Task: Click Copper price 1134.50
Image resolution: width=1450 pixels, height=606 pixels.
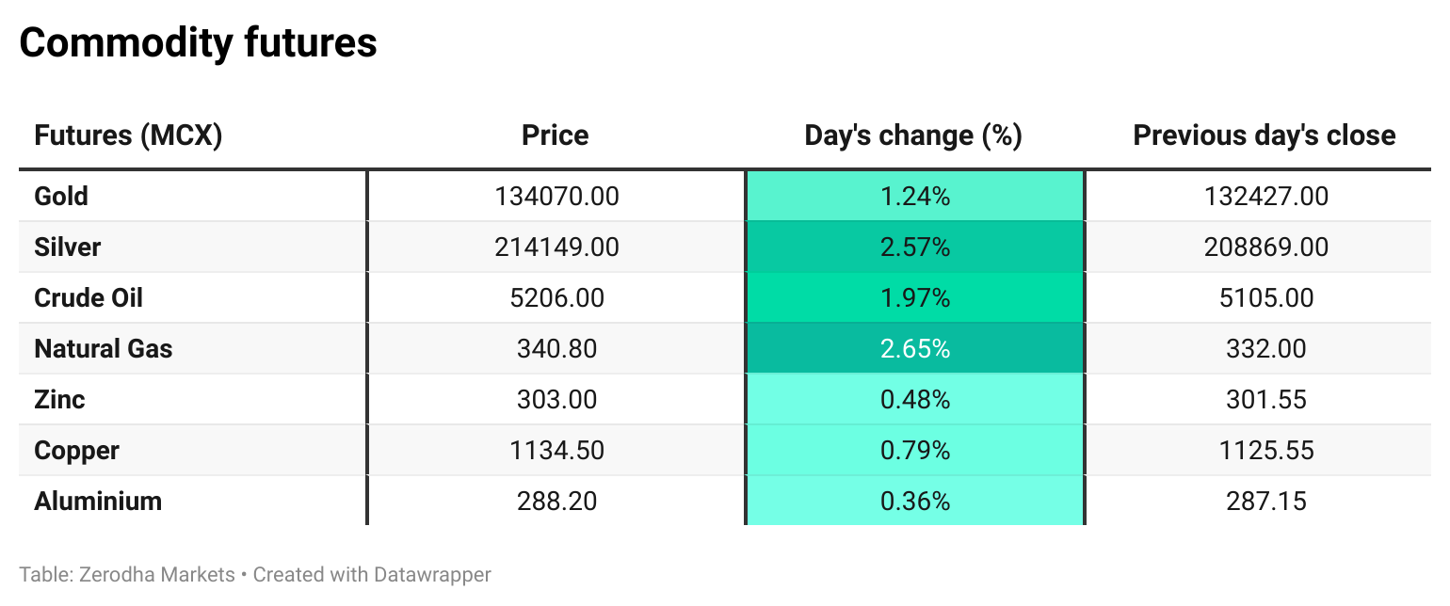Action: 556,451
